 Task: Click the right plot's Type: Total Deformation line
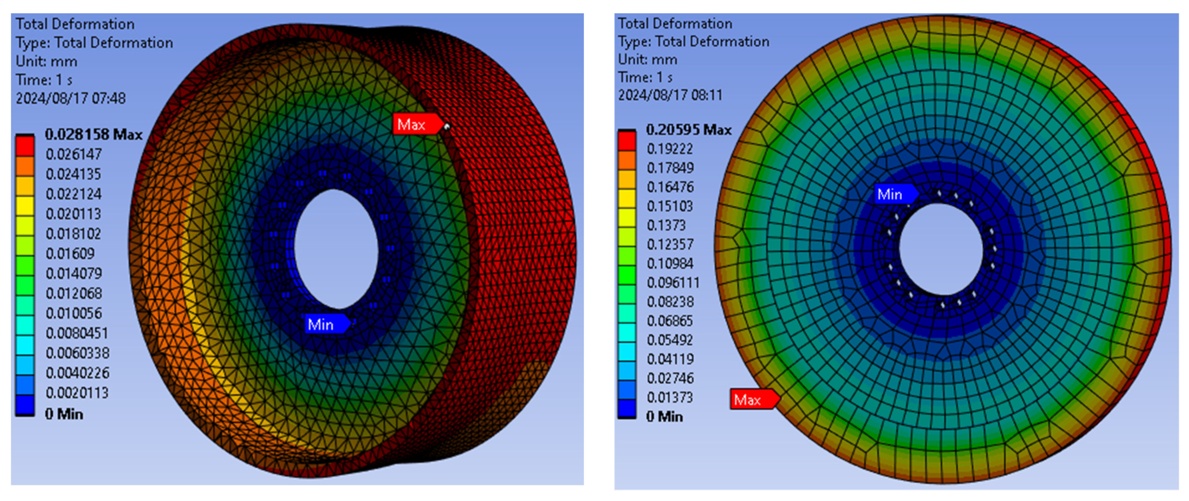point(693,41)
